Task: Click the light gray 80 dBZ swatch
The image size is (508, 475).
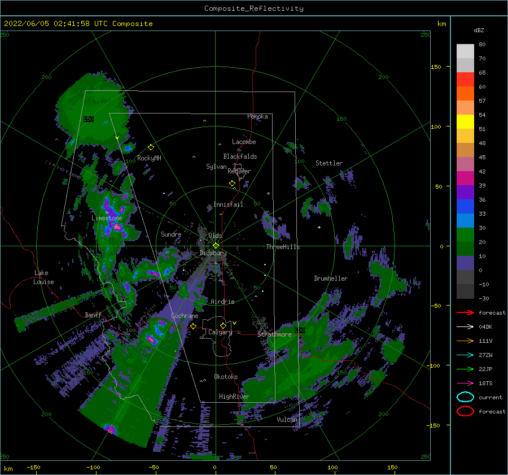Action: 465,51
